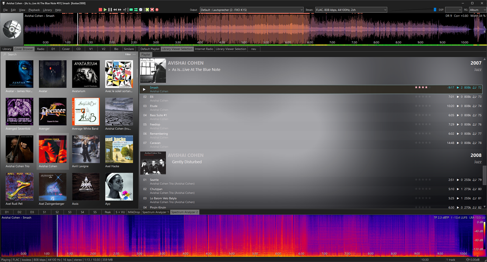
Task: Select the Avatarium album cover
Action: coord(86,74)
